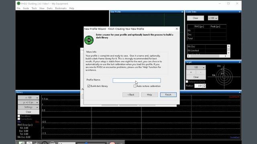Close the New Profile Wizard dialog

[177, 29]
